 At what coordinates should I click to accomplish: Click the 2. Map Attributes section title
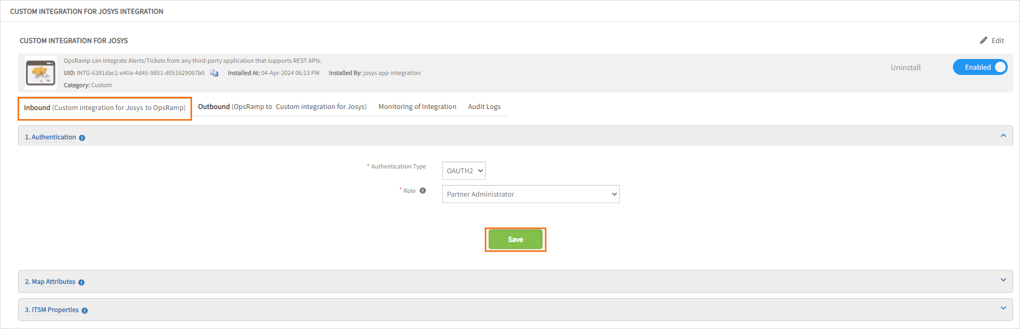[50, 282]
